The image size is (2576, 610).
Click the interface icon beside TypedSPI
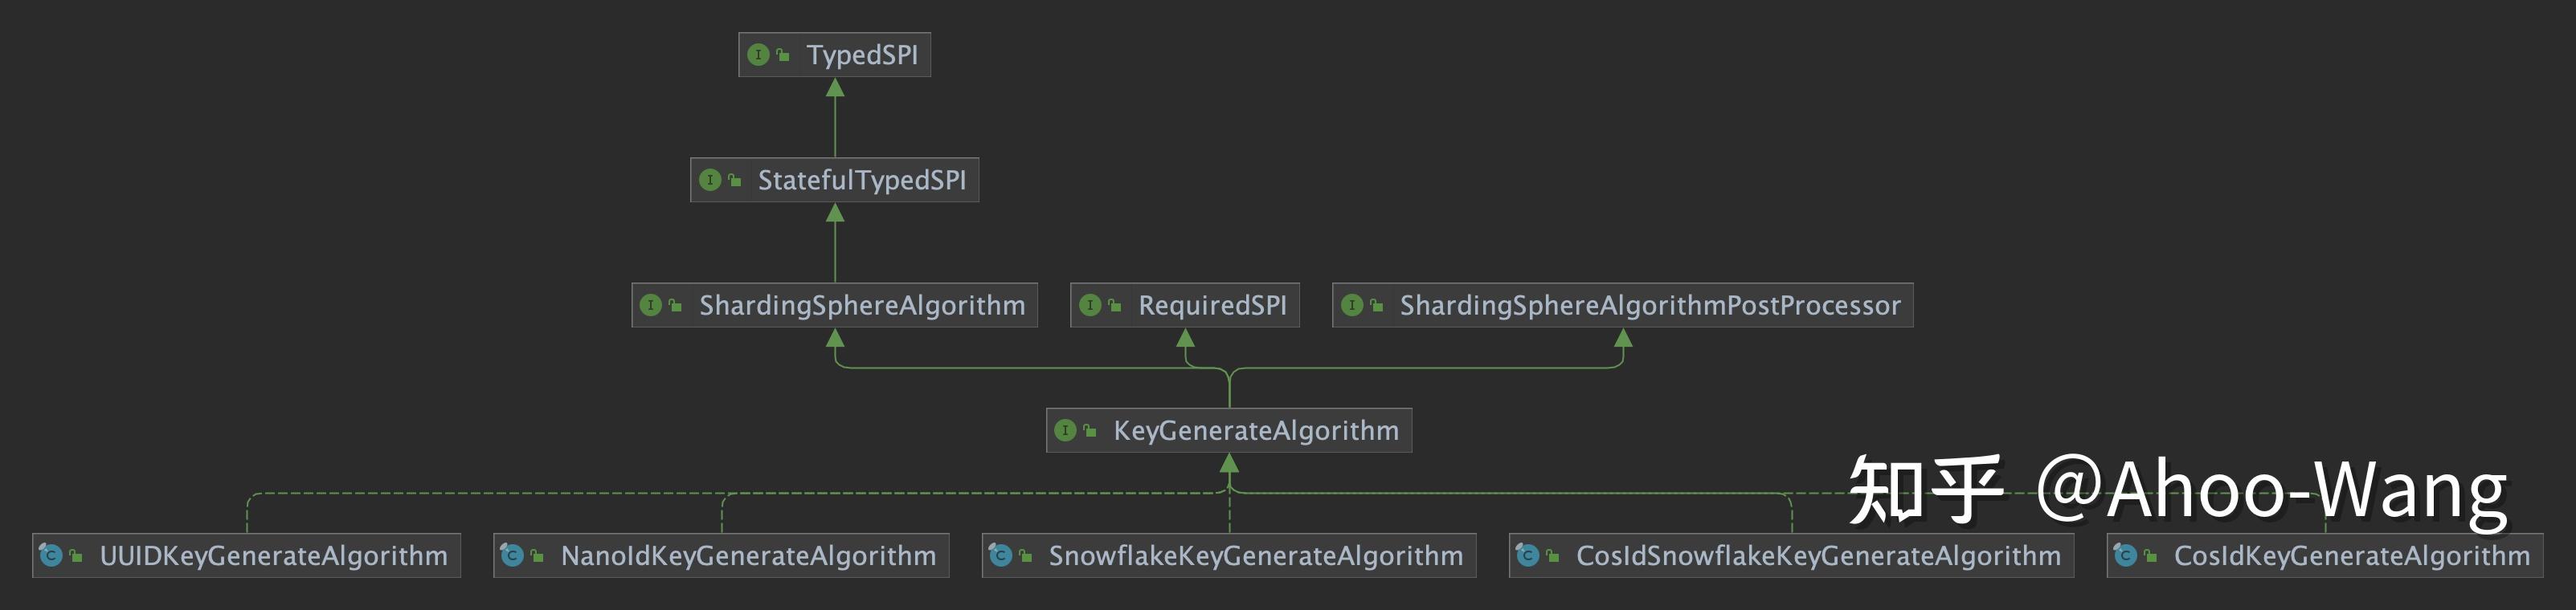(x=758, y=55)
